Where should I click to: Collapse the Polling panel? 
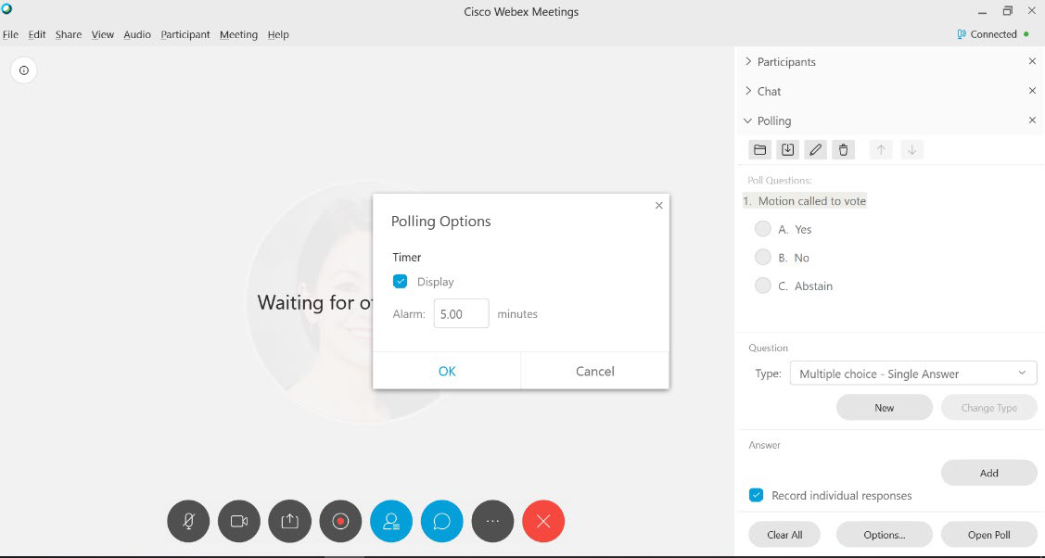tap(747, 120)
